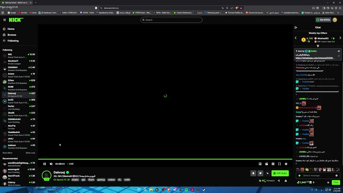The width and height of the screenshot is (343, 193).
Task: Open the Kick hamburger sidebar menu
Action: tap(5, 20)
